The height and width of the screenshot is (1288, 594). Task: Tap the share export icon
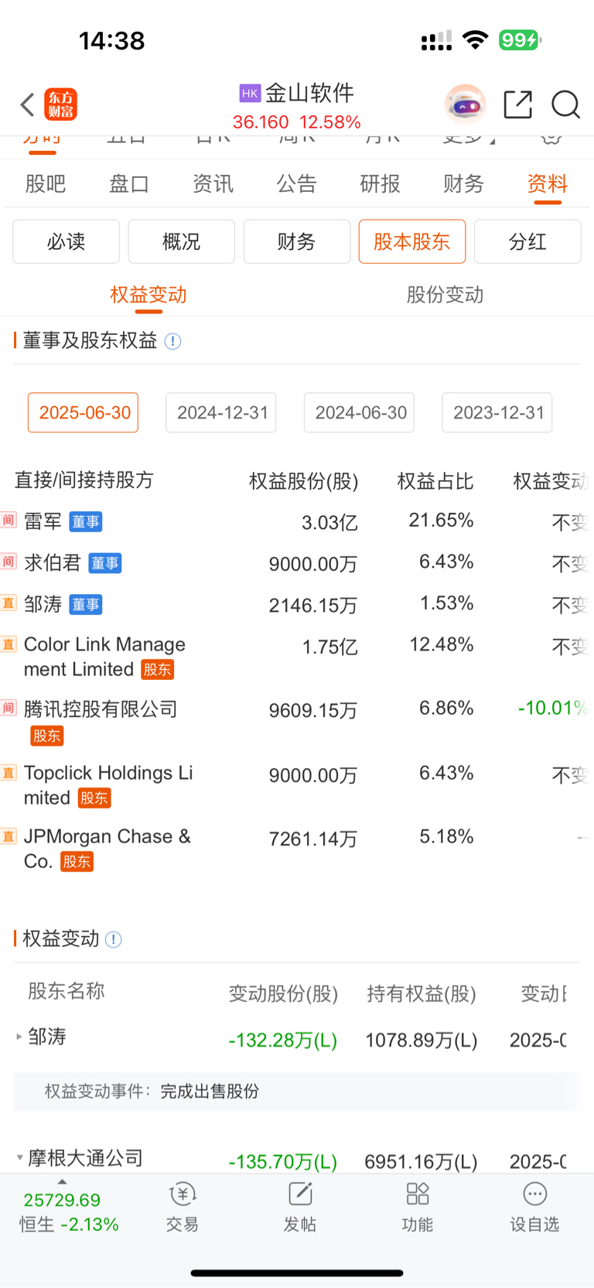coord(517,104)
